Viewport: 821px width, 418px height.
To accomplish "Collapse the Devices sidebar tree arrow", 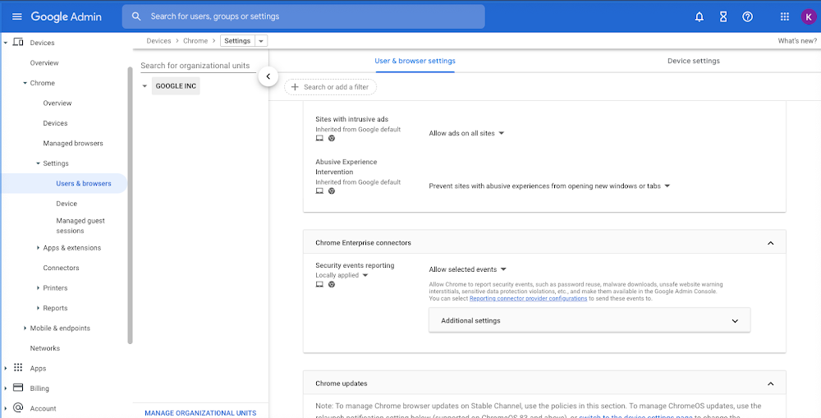I will coord(5,43).
